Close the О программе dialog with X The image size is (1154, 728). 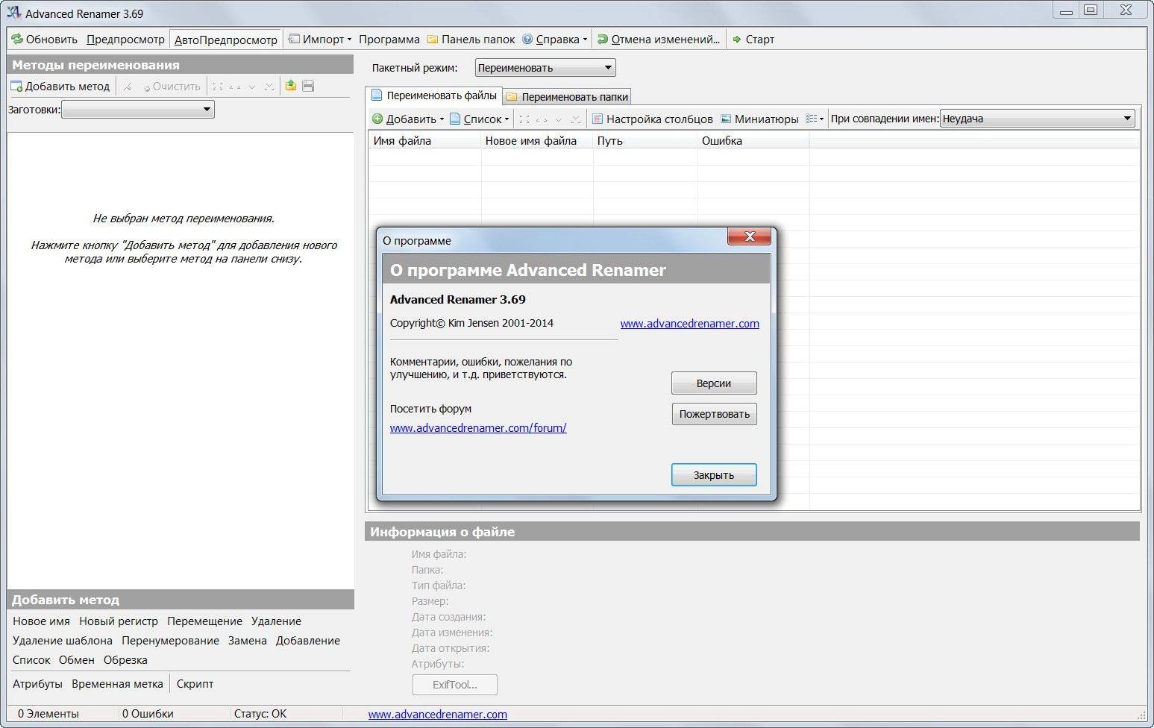coord(750,236)
